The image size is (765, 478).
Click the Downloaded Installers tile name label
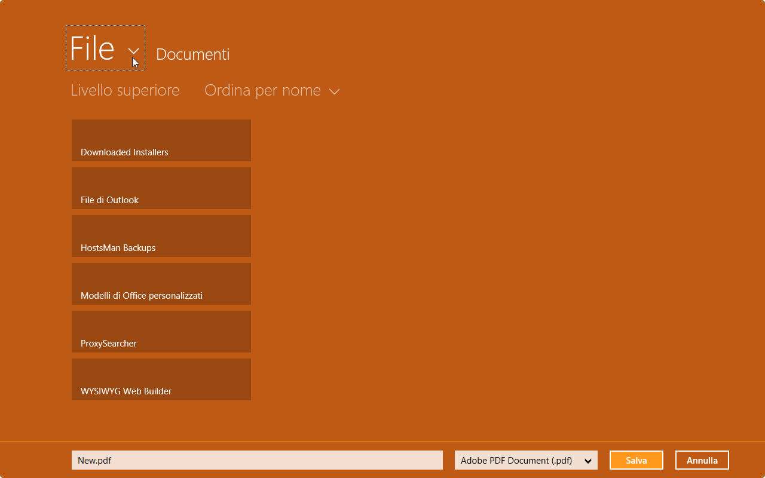point(124,152)
